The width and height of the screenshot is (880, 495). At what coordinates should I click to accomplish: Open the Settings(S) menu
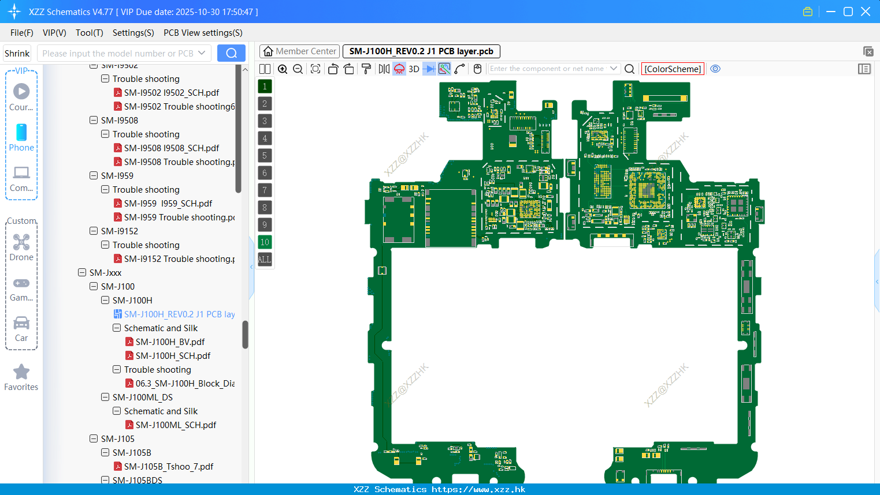coord(133,33)
